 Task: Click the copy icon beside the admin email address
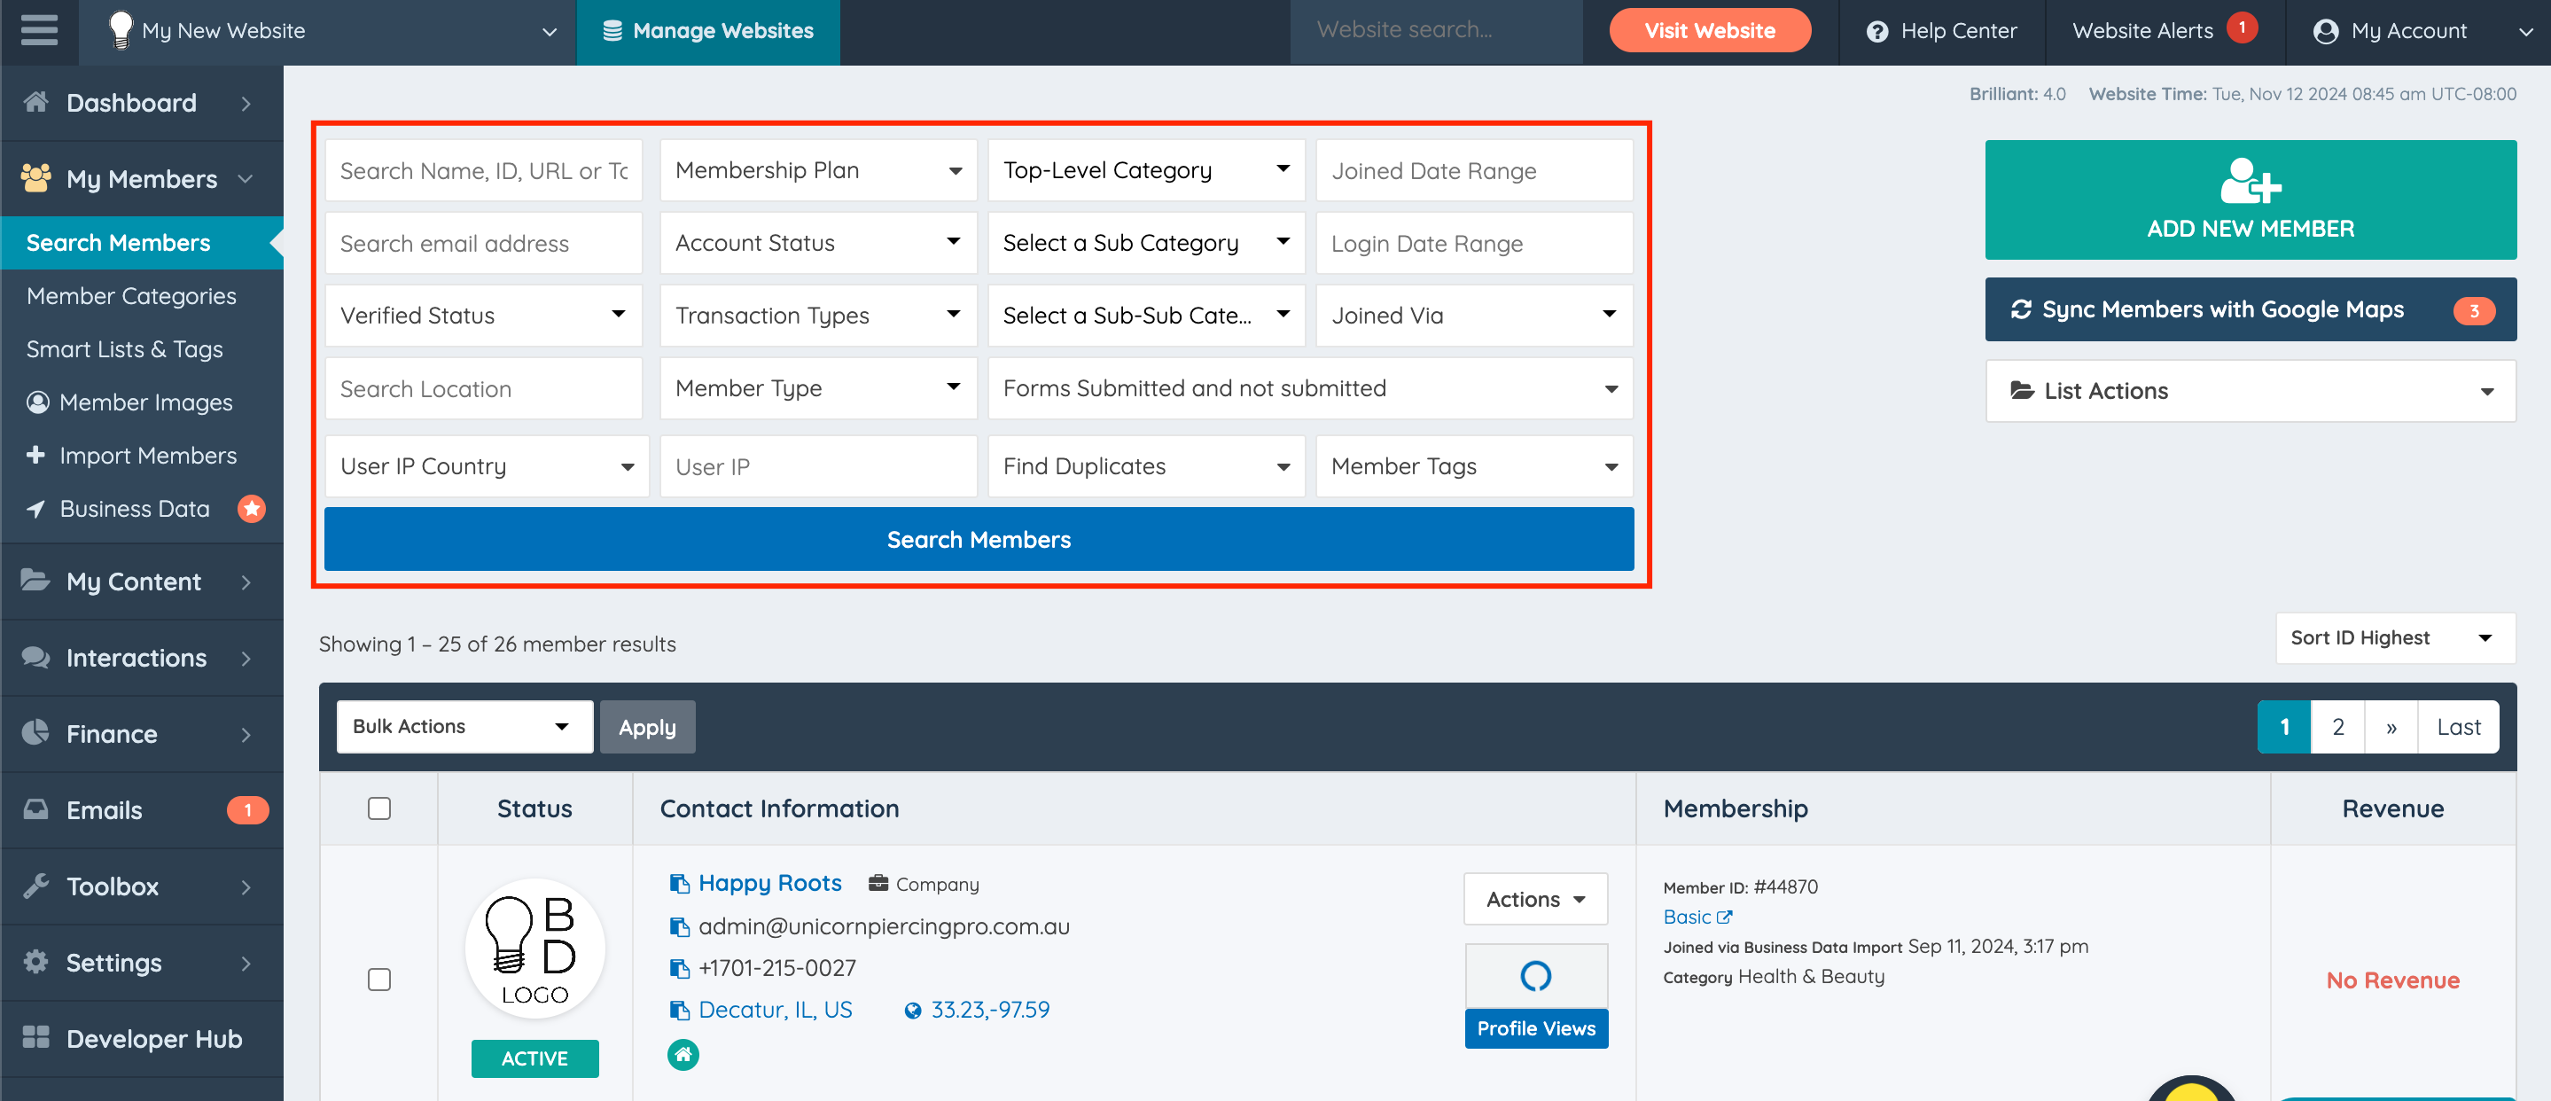click(x=679, y=926)
